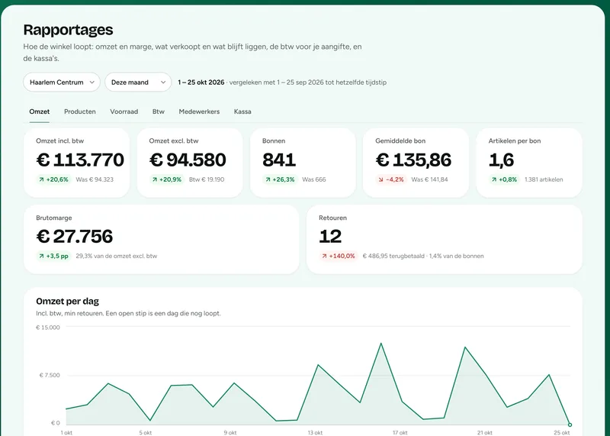Click the '13 okt' axis label
Viewport: 610px width, 436px height.
315,432
